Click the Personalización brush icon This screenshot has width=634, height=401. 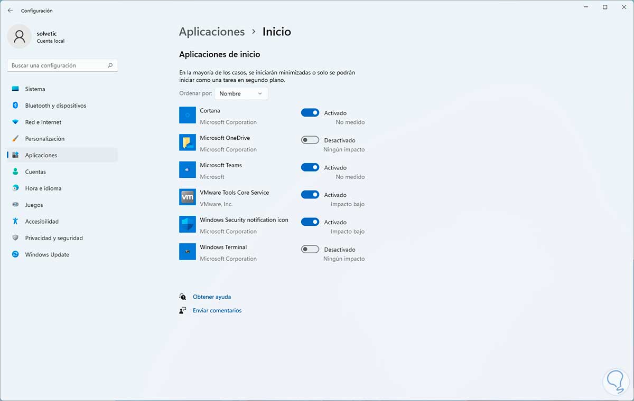tap(15, 139)
